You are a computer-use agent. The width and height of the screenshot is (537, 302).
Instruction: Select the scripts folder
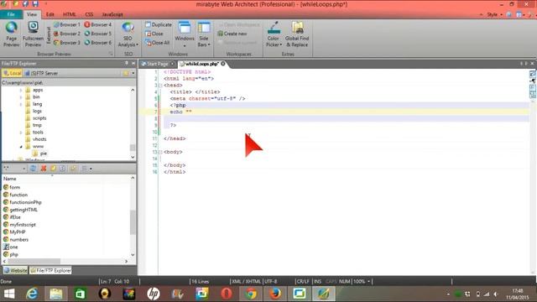39,118
